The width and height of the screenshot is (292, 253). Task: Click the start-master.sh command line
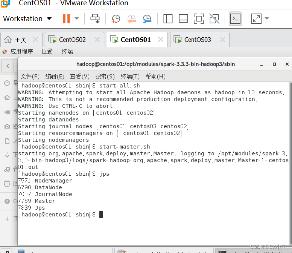tap(84, 147)
